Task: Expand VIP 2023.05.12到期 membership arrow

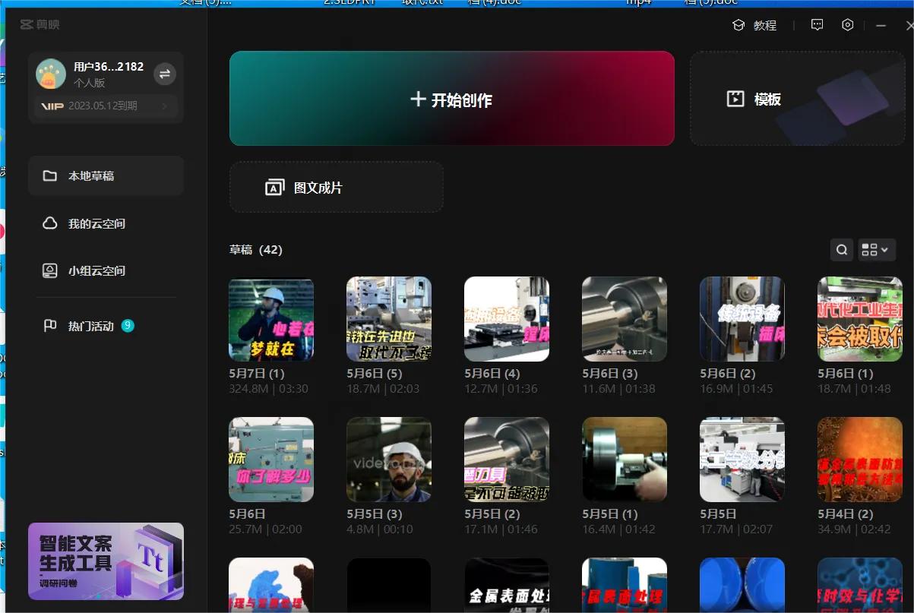Action: point(165,106)
